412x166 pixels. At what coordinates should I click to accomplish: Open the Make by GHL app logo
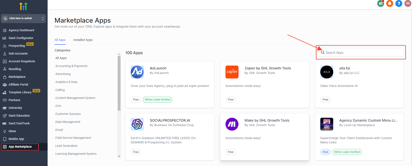pos(232,124)
